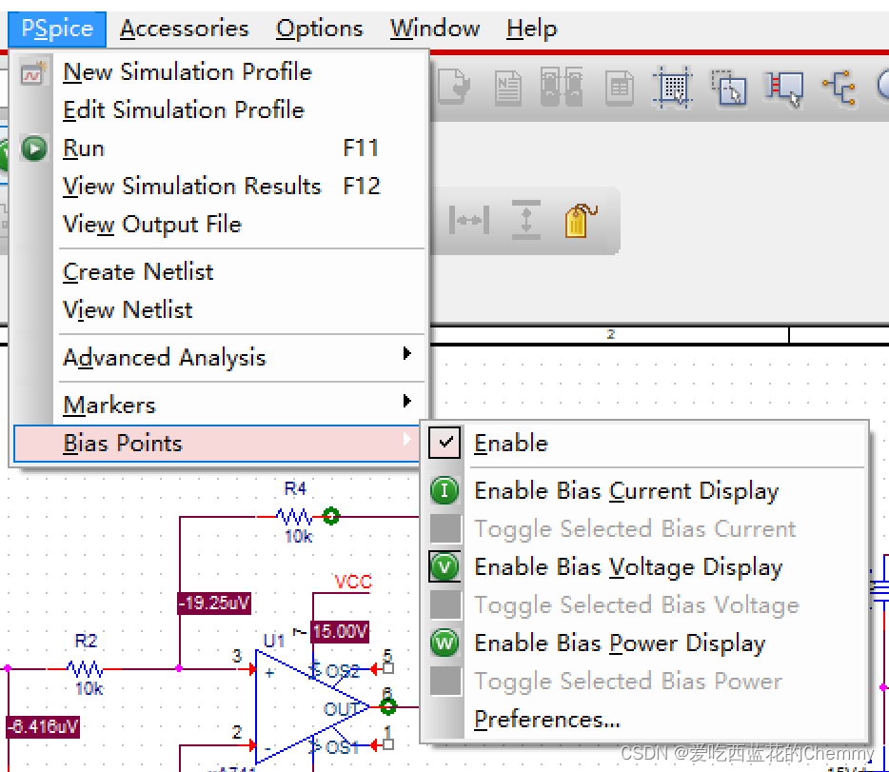This screenshot has width=889, height=772.
Task: Click the green Run icon
Action: (x=34, y=148)
